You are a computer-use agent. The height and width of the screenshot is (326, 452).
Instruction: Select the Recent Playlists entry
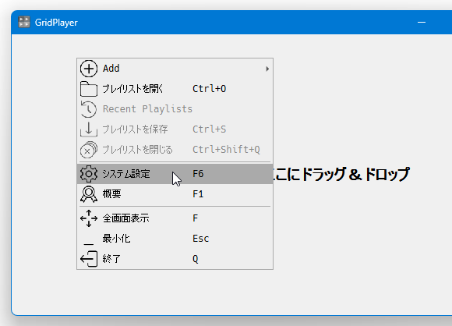tap(175, 109)
